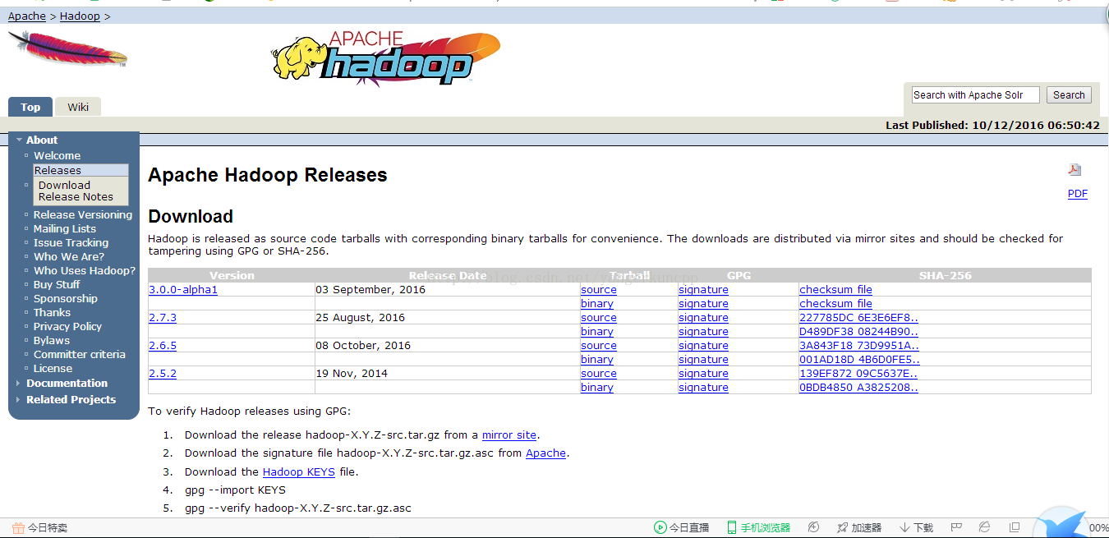Select Releases in the sidebar
Viewport: 1109px width, 538px height.
pos(58,170)
